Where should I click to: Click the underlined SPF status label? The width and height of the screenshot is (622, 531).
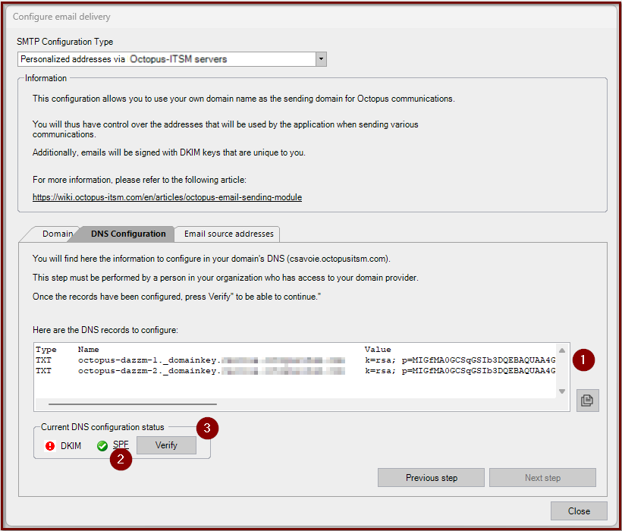119,445
